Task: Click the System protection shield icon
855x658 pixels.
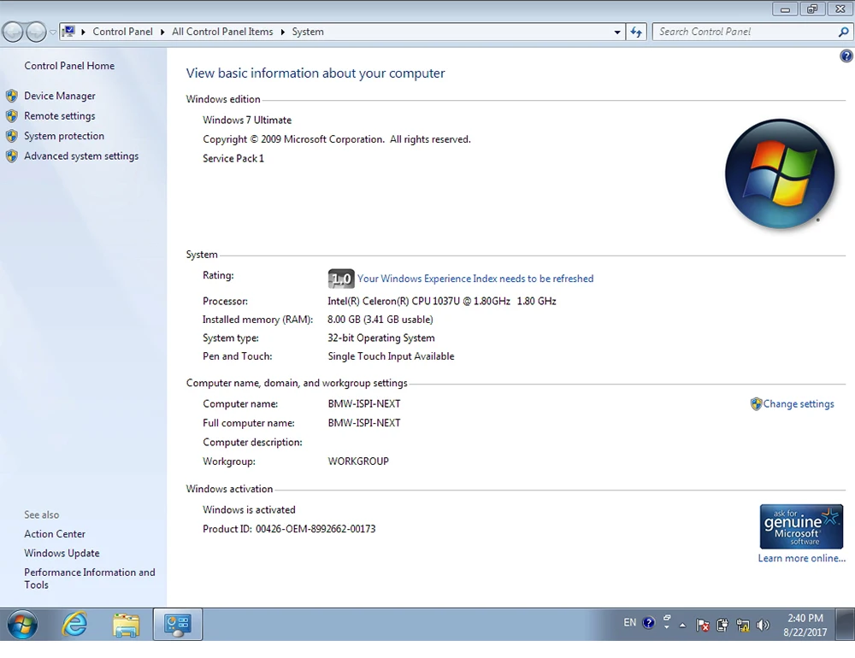Action: [x=12, y=136]
